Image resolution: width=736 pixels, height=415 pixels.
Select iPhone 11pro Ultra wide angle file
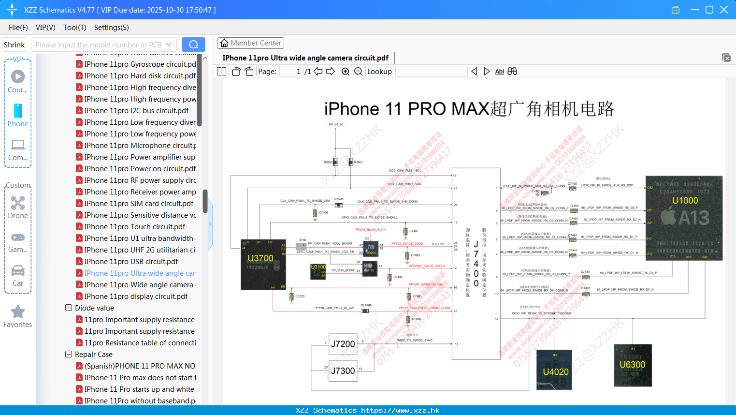(x=136, y=273)
